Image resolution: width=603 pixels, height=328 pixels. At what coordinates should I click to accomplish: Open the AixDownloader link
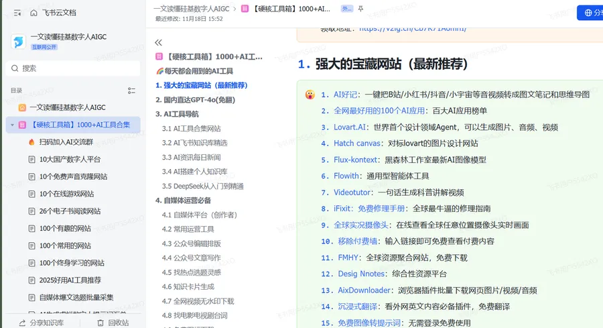click(x=364, y=290)
